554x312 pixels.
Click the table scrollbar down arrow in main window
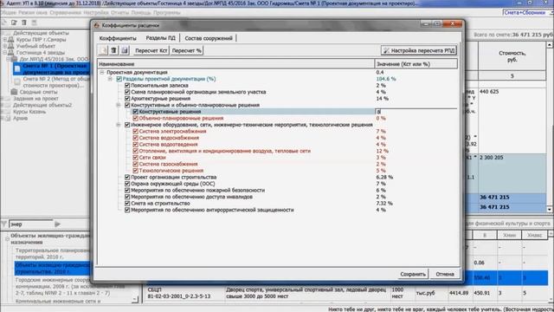[x=550, y=210]
